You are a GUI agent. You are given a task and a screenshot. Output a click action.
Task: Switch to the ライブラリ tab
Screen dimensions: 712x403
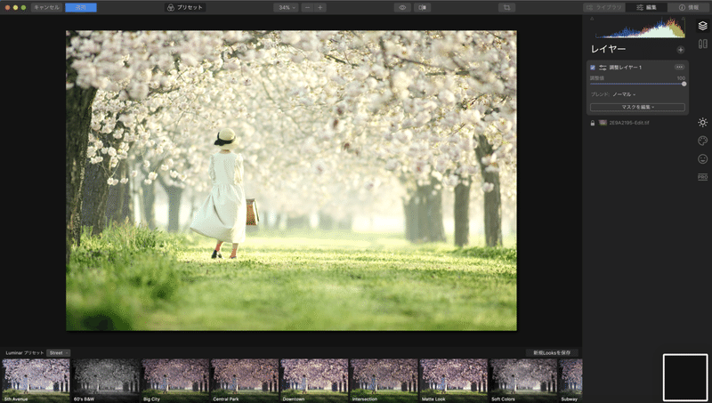[604, 7]
